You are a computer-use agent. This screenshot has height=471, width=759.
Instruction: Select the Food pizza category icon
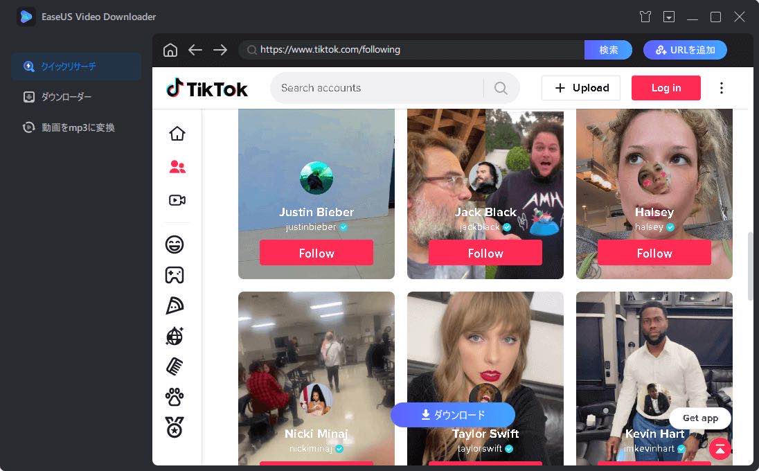[175, 305]
